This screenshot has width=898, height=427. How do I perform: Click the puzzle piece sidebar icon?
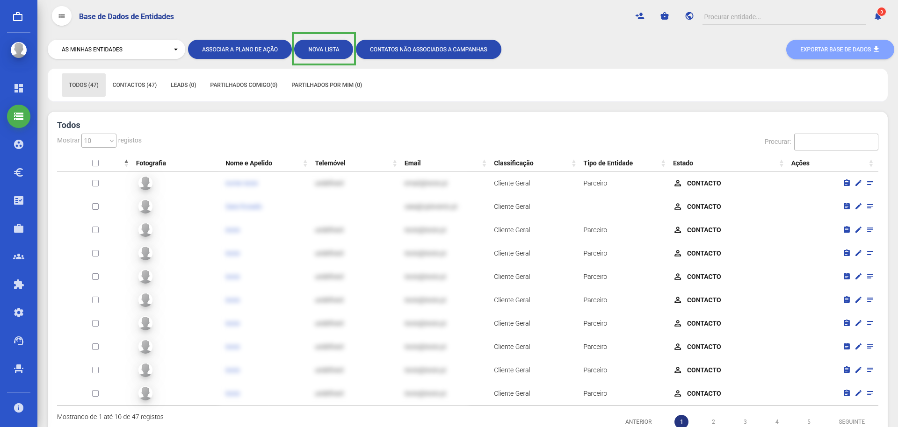tap(19, 285)
